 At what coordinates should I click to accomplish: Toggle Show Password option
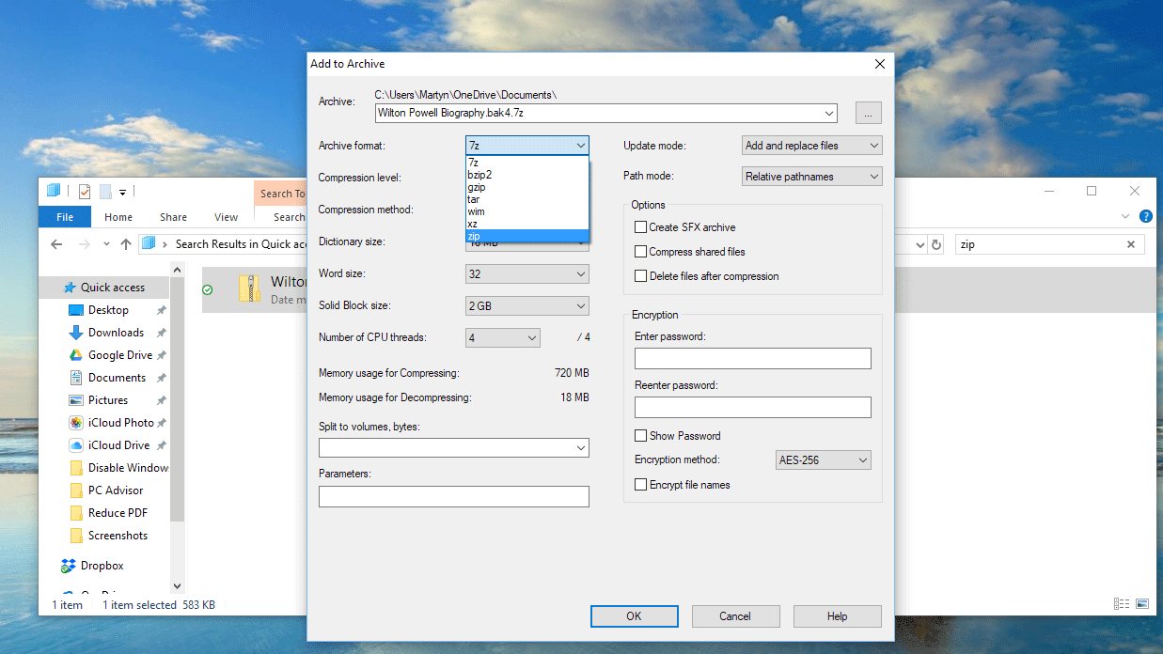(x=640, y=435)
